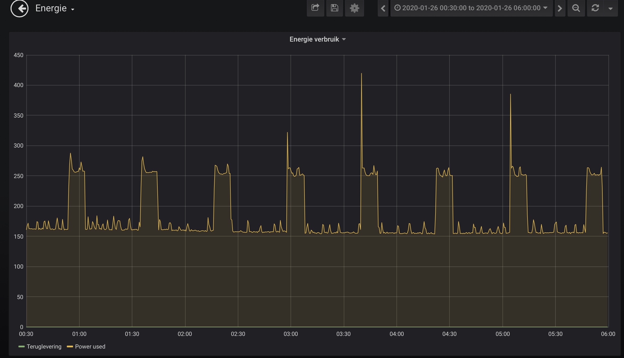Open the time range picker dropdown
Viewport: 624px width, 358px height.
(471, 8)
